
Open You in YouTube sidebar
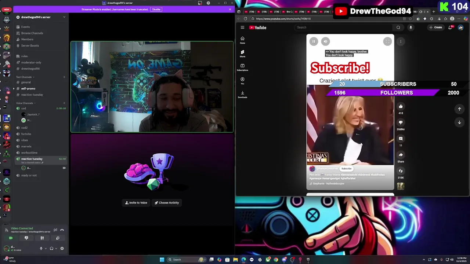click(242, 81)
